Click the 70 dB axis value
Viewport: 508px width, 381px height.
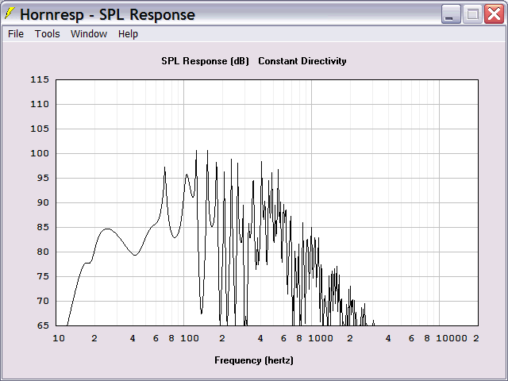pyautogui.click(x=43, y=301)
